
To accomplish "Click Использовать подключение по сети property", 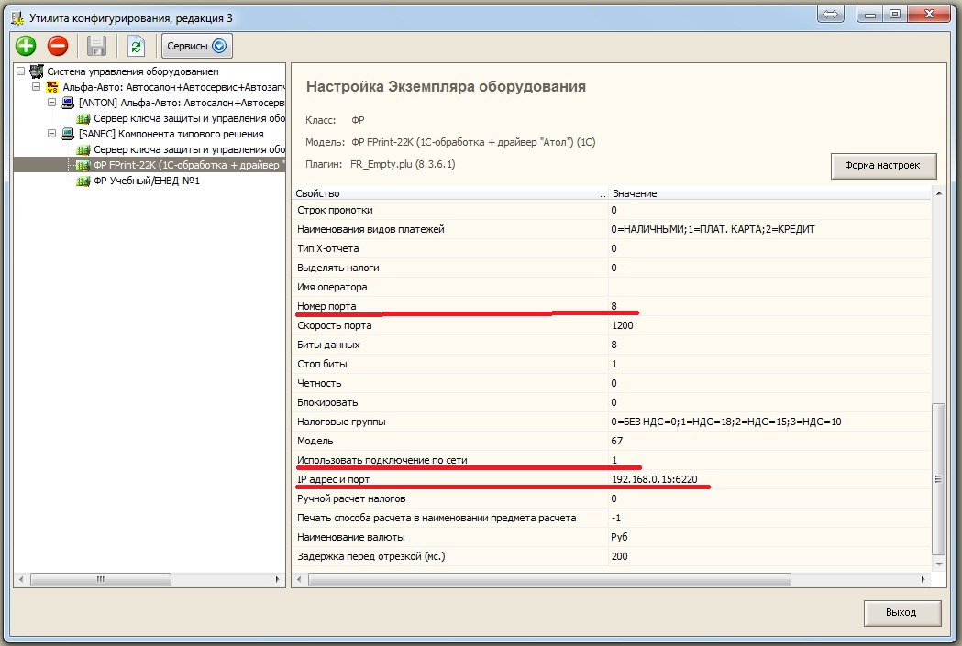I will 382,460.
